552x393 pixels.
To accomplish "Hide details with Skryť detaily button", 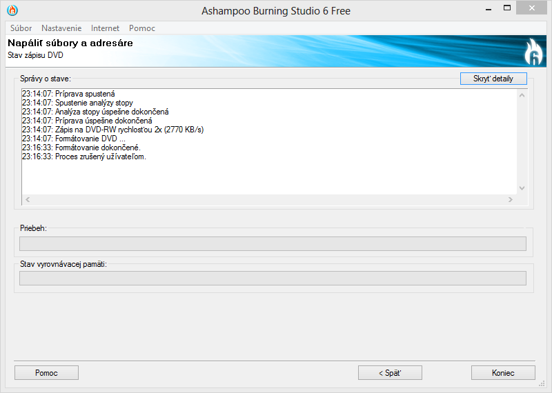I will click(493, 79).
